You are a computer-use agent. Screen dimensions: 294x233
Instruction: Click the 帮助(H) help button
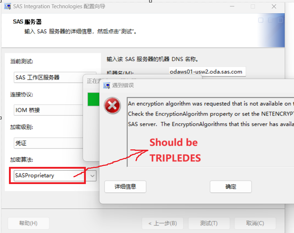[x=28, y=223]
